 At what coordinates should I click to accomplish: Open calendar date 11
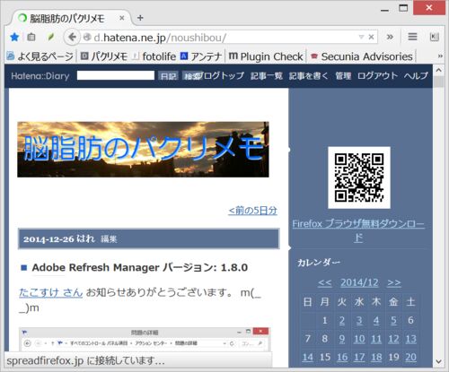376,339
